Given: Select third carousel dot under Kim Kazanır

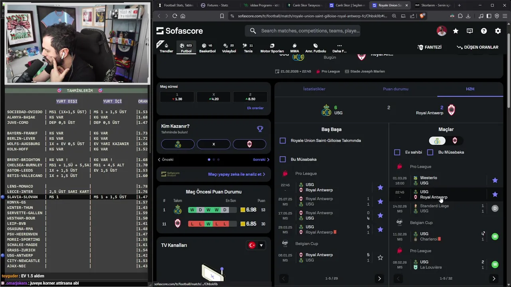Looking at the screenshot, I should [x=218, y=159].
